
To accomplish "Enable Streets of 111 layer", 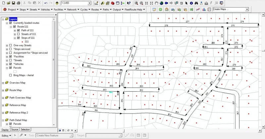I will 19,34.
